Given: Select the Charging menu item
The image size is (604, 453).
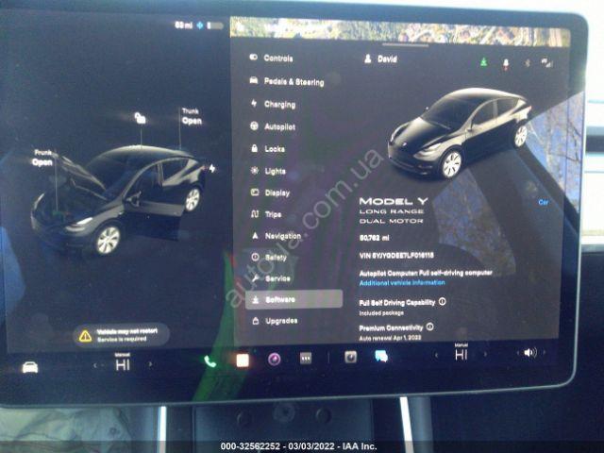Looking at the screenshot, I should tap(273, 105).
